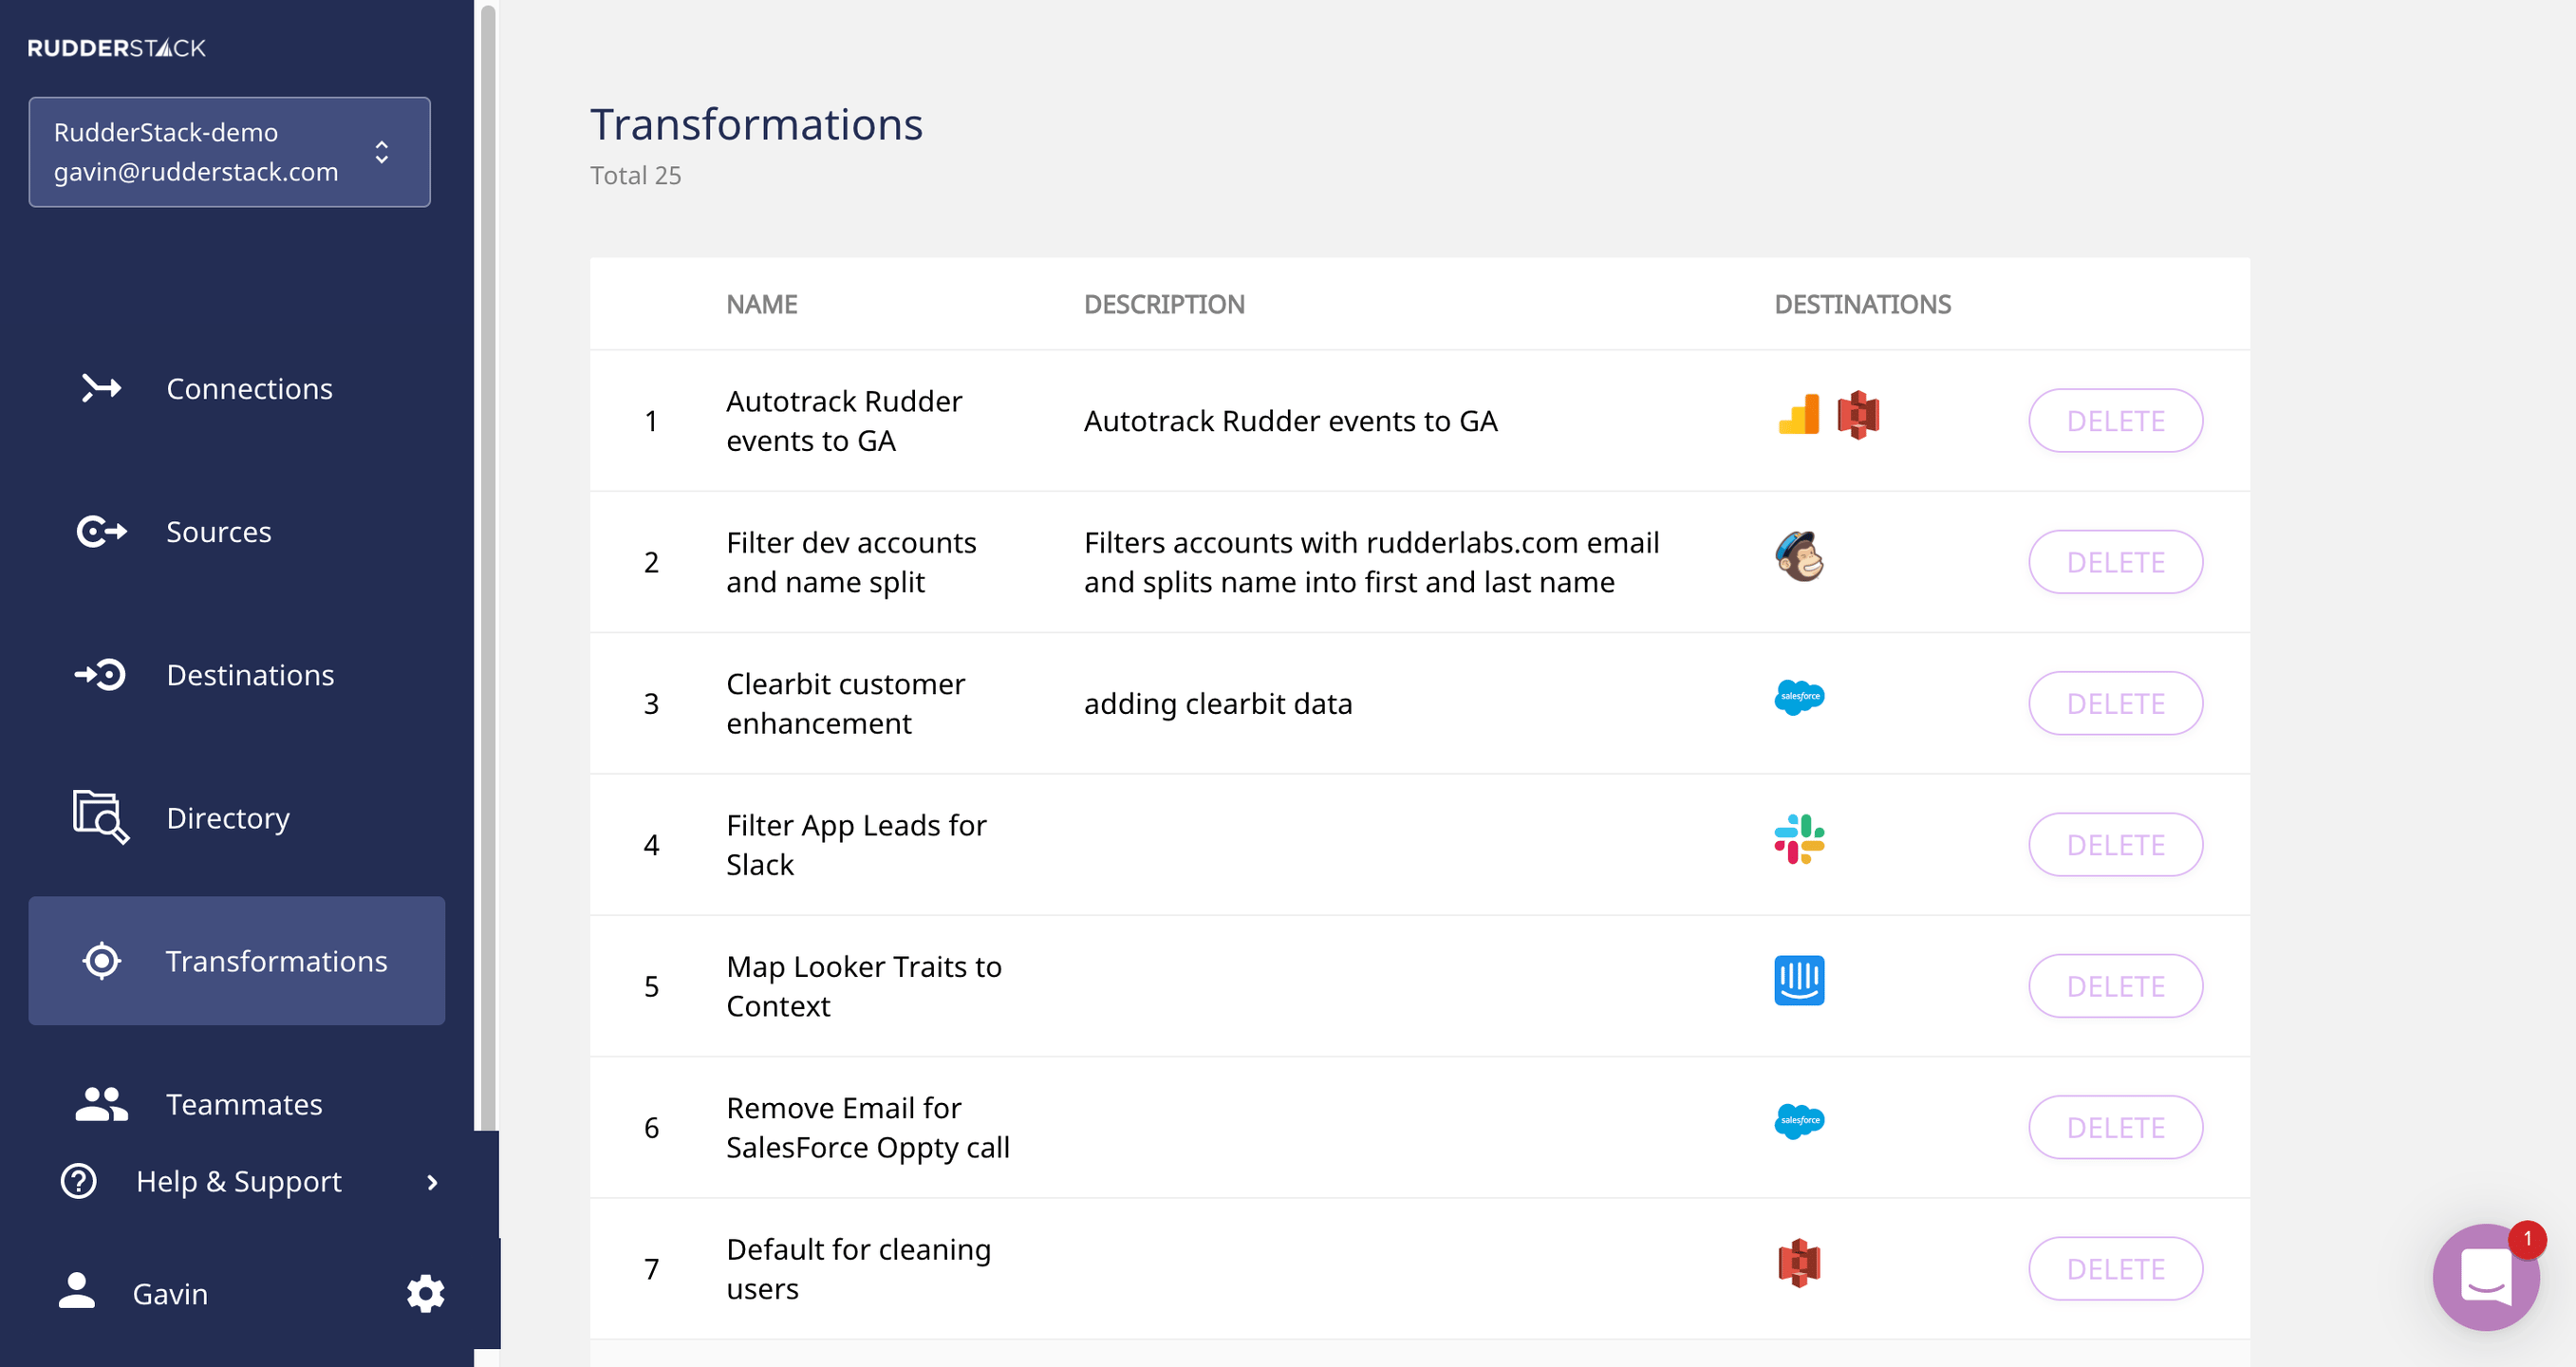
Task: Delete the Autotrack Rudder events to GA transformation
Action: (x=2115, y=420)
